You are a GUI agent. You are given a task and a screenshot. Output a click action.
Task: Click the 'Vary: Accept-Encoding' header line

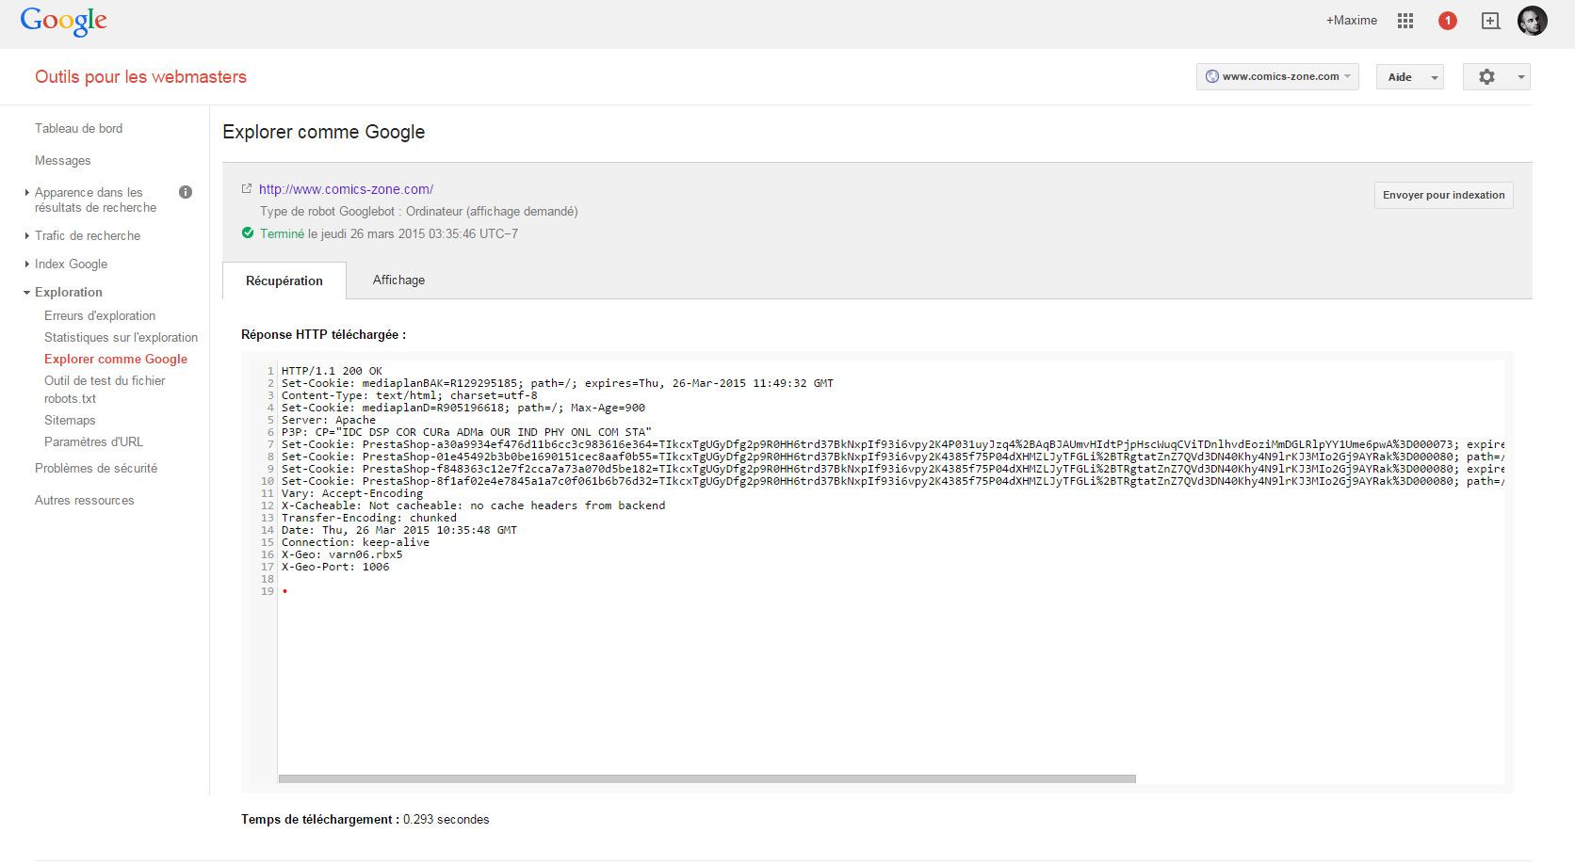pos(352,493)
